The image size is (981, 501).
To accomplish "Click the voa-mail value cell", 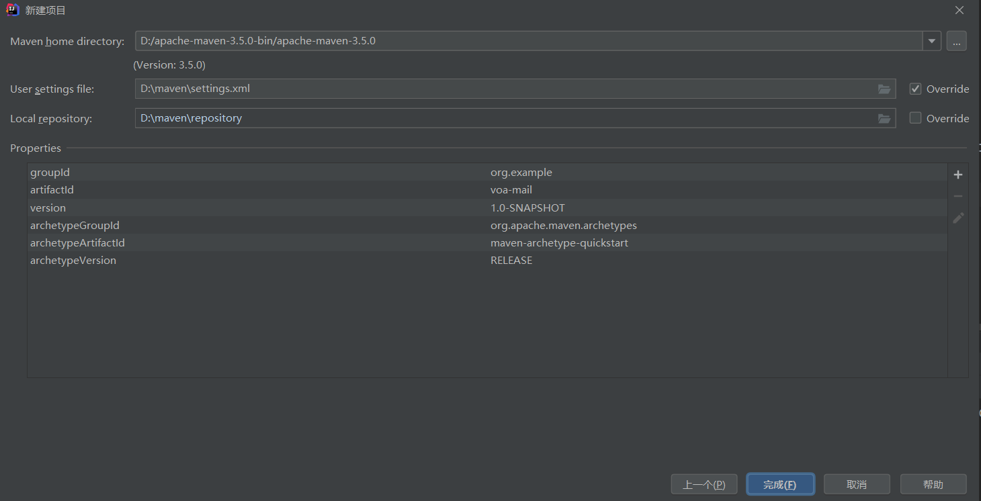I will [x=511, y=190].
